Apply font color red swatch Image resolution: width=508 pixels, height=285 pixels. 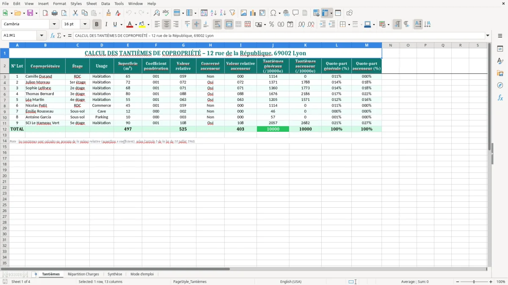coord(130,24)
